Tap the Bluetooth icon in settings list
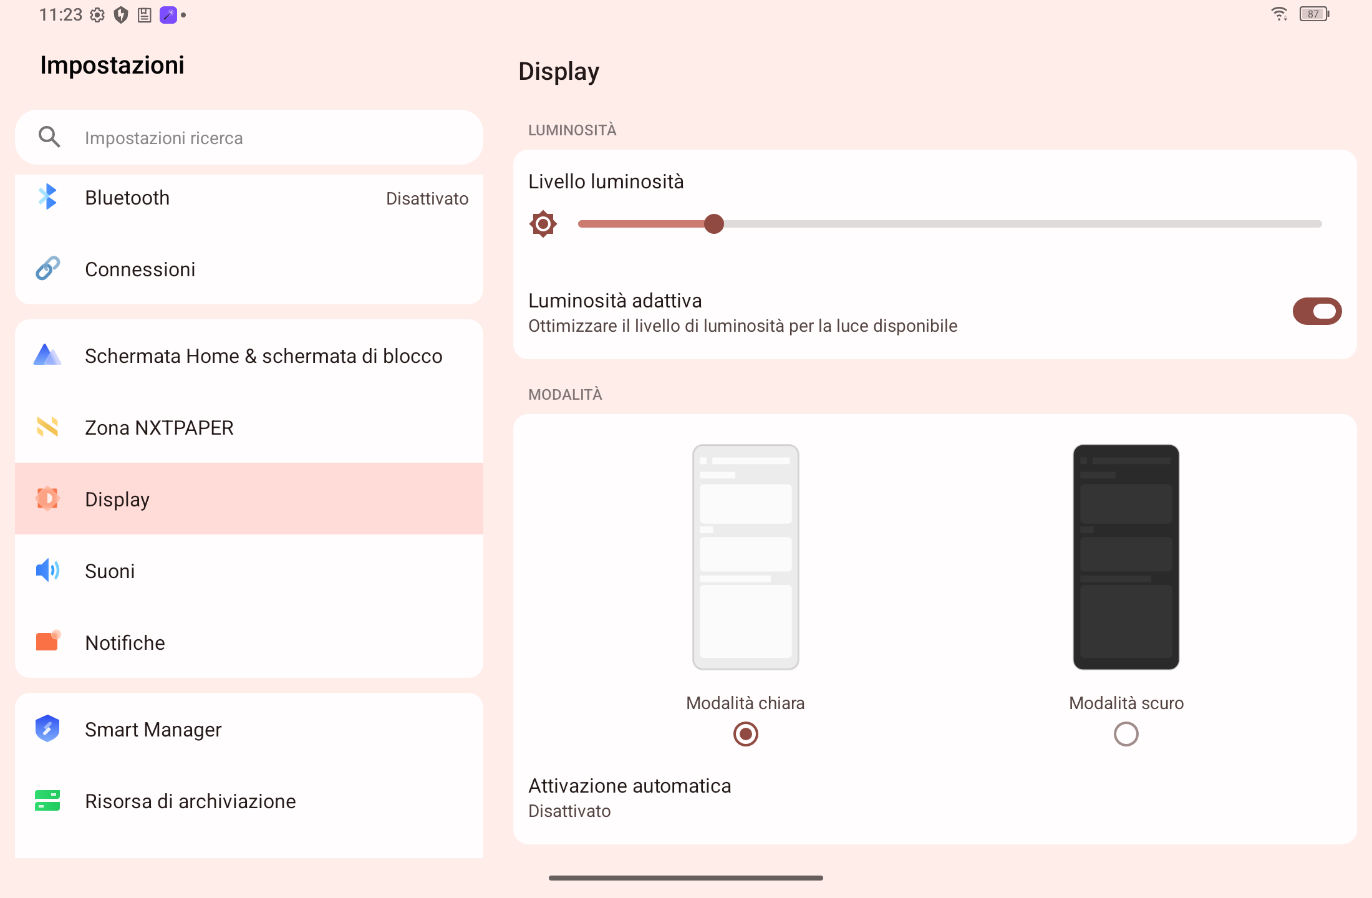 pyautogui.click(x=47, y=197)
